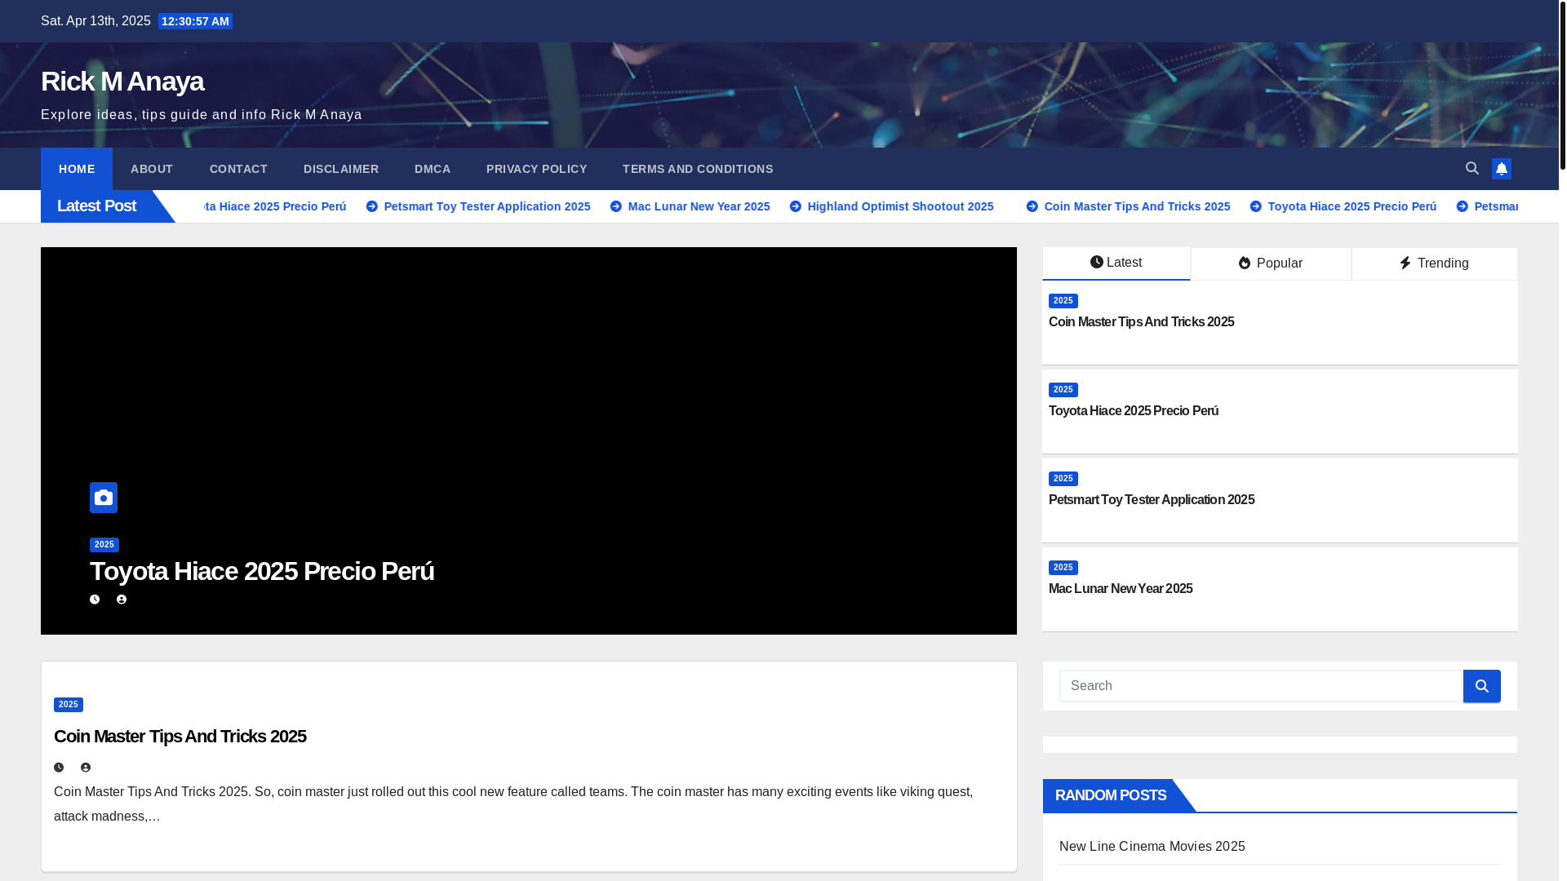
Task: Click arrow icon beside Mac Lunar New Year ticker
Action: (x=616, y=206)
